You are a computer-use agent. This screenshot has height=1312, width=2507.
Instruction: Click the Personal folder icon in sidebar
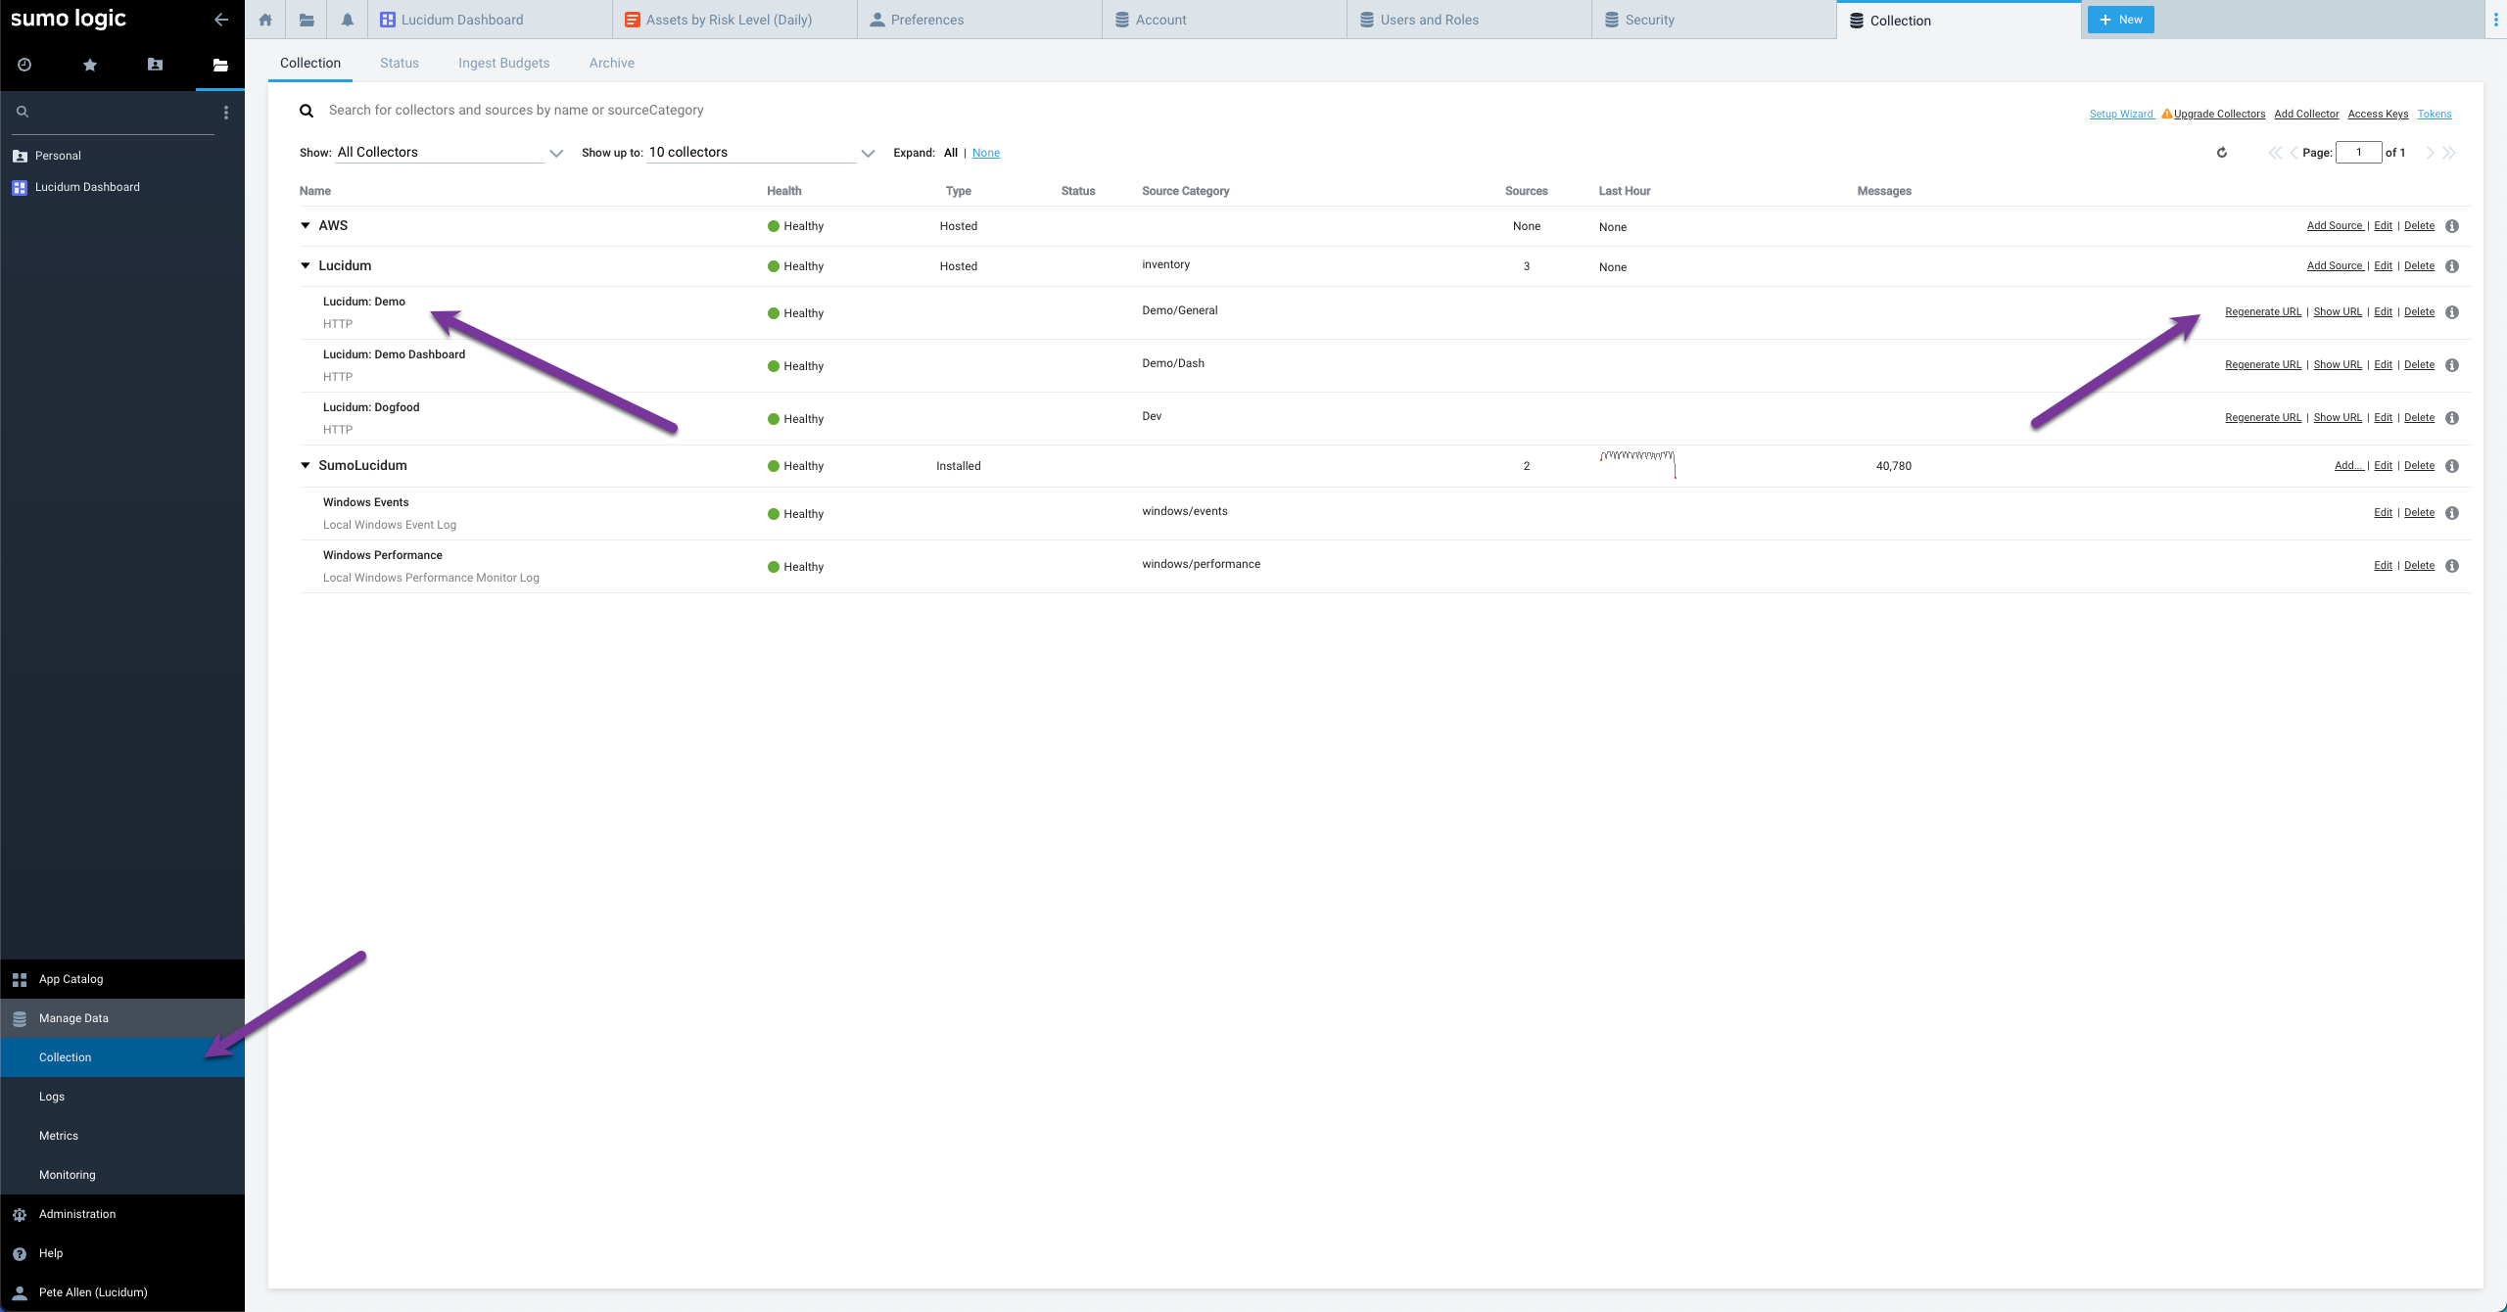(20, 155)
